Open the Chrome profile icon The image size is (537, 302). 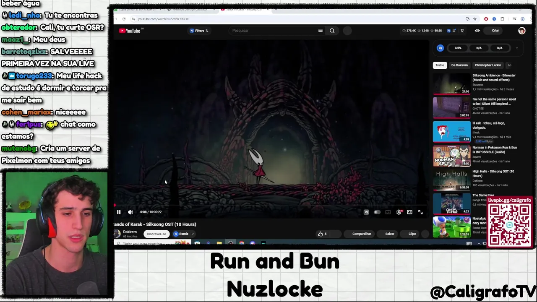click(522, 19)
